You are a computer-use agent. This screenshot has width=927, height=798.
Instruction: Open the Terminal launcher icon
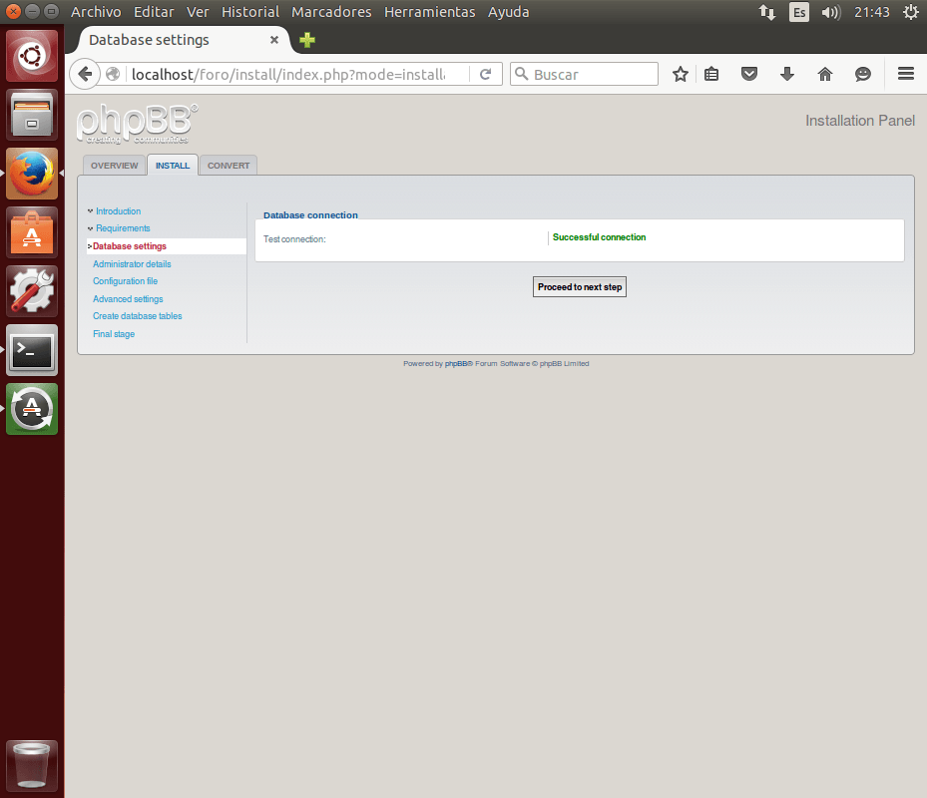(32, 350)
